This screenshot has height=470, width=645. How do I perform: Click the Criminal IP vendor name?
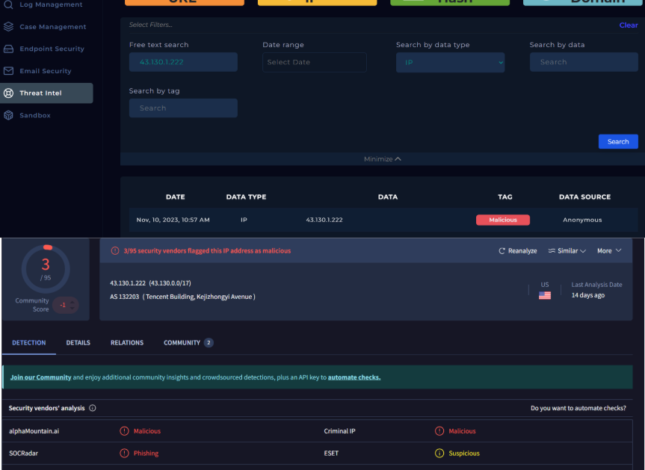click(x=340, y=431)
